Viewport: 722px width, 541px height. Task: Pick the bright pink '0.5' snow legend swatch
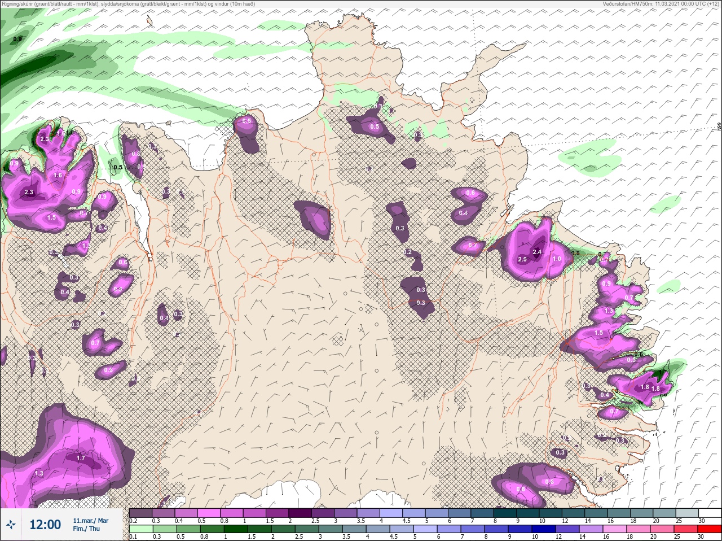(209, 513)
